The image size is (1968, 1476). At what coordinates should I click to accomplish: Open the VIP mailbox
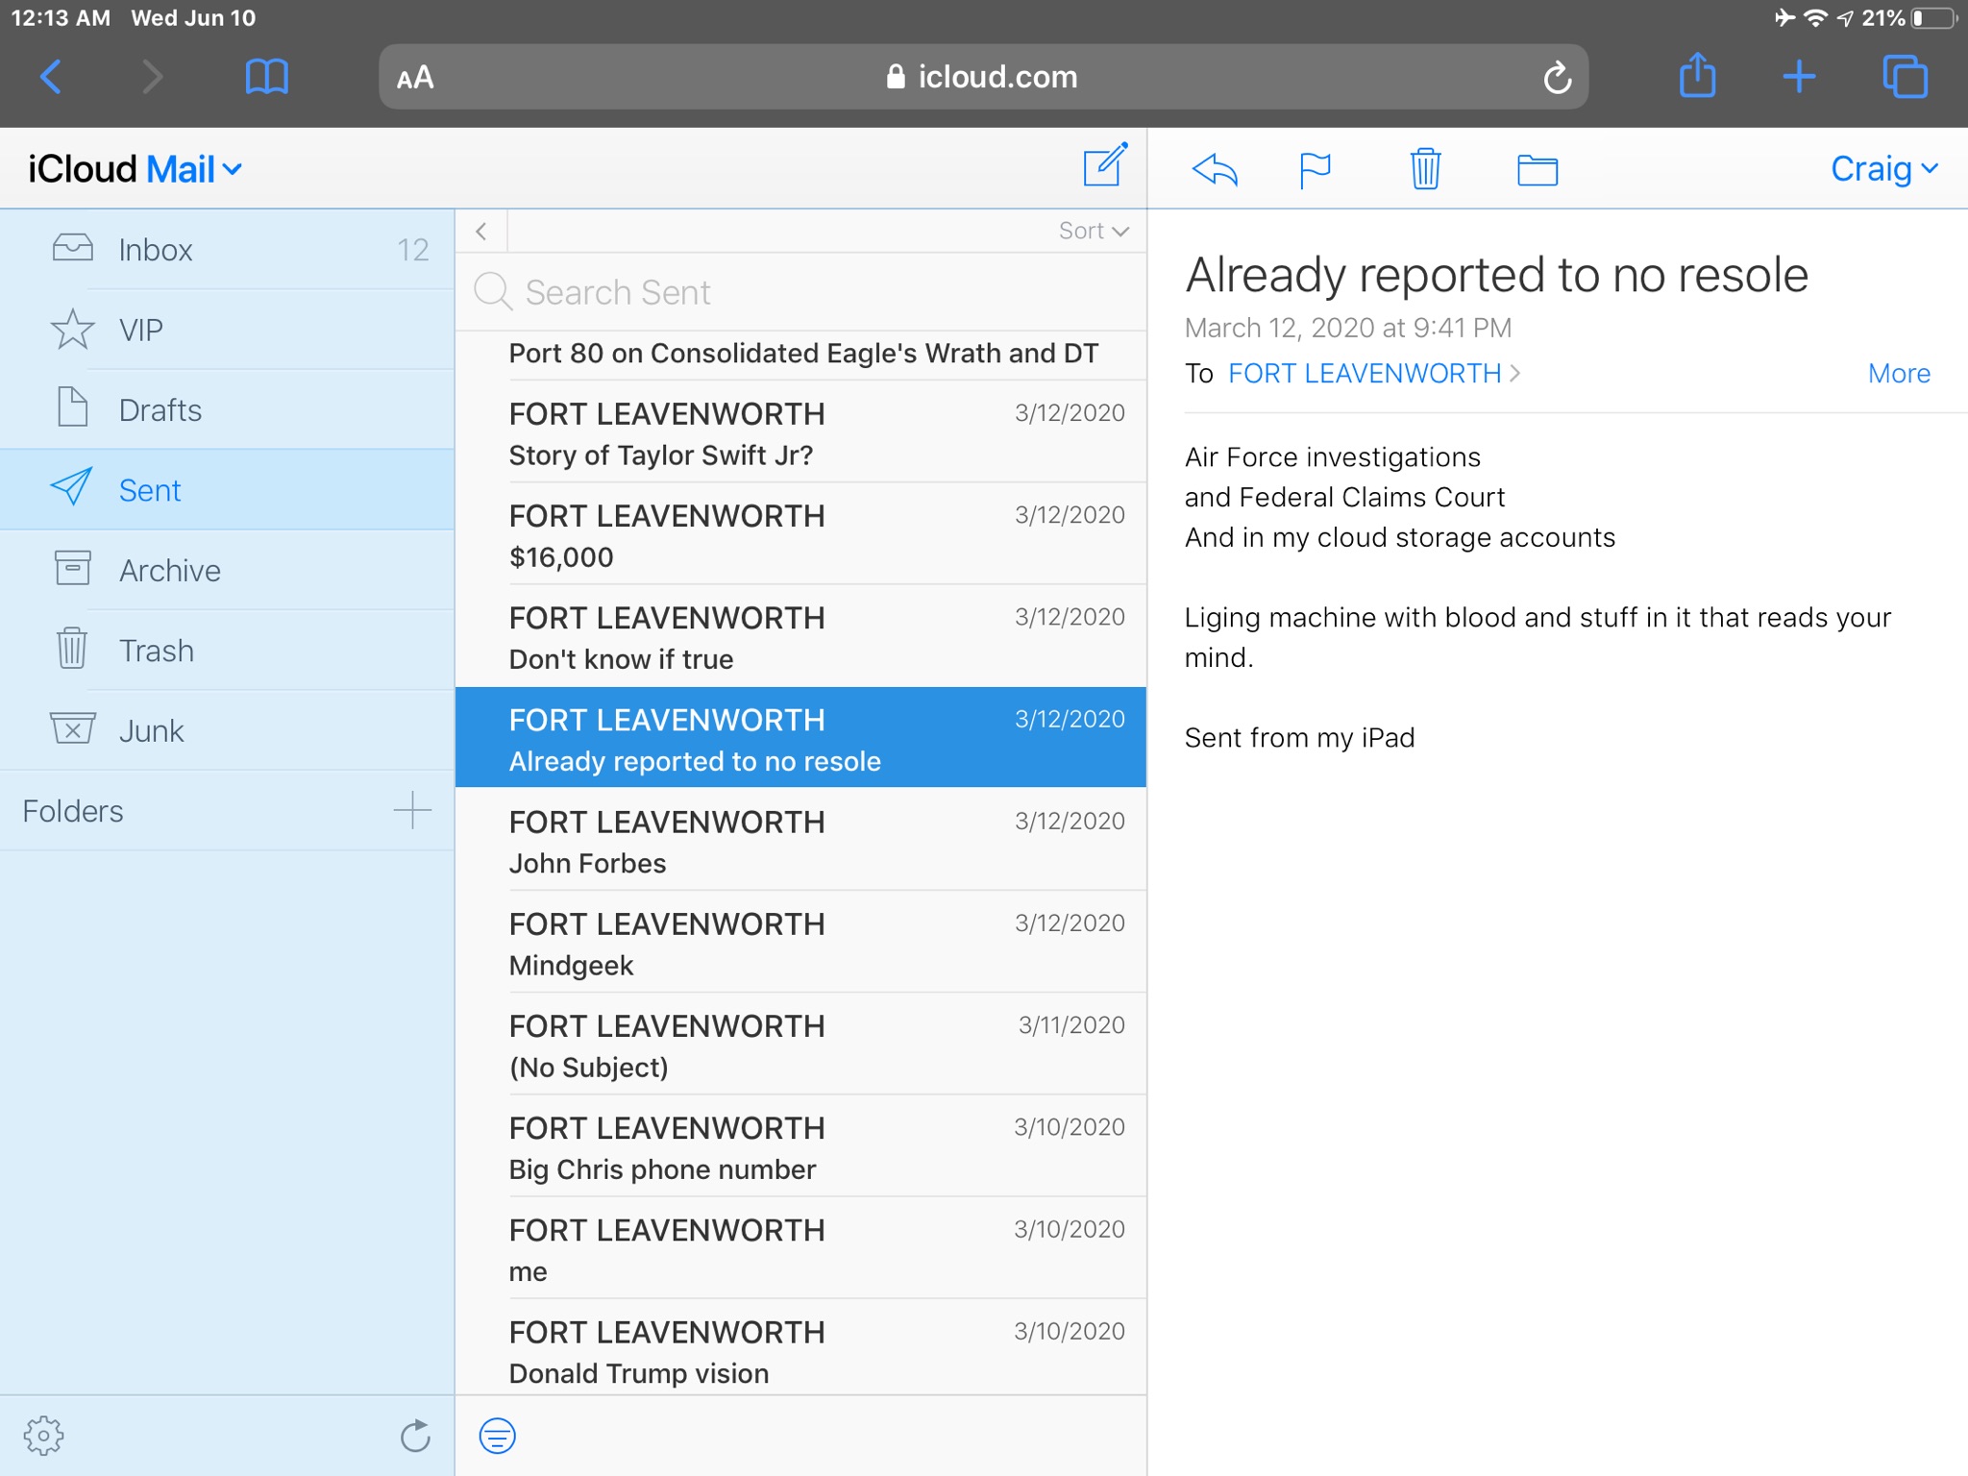(x=227, y=330)
